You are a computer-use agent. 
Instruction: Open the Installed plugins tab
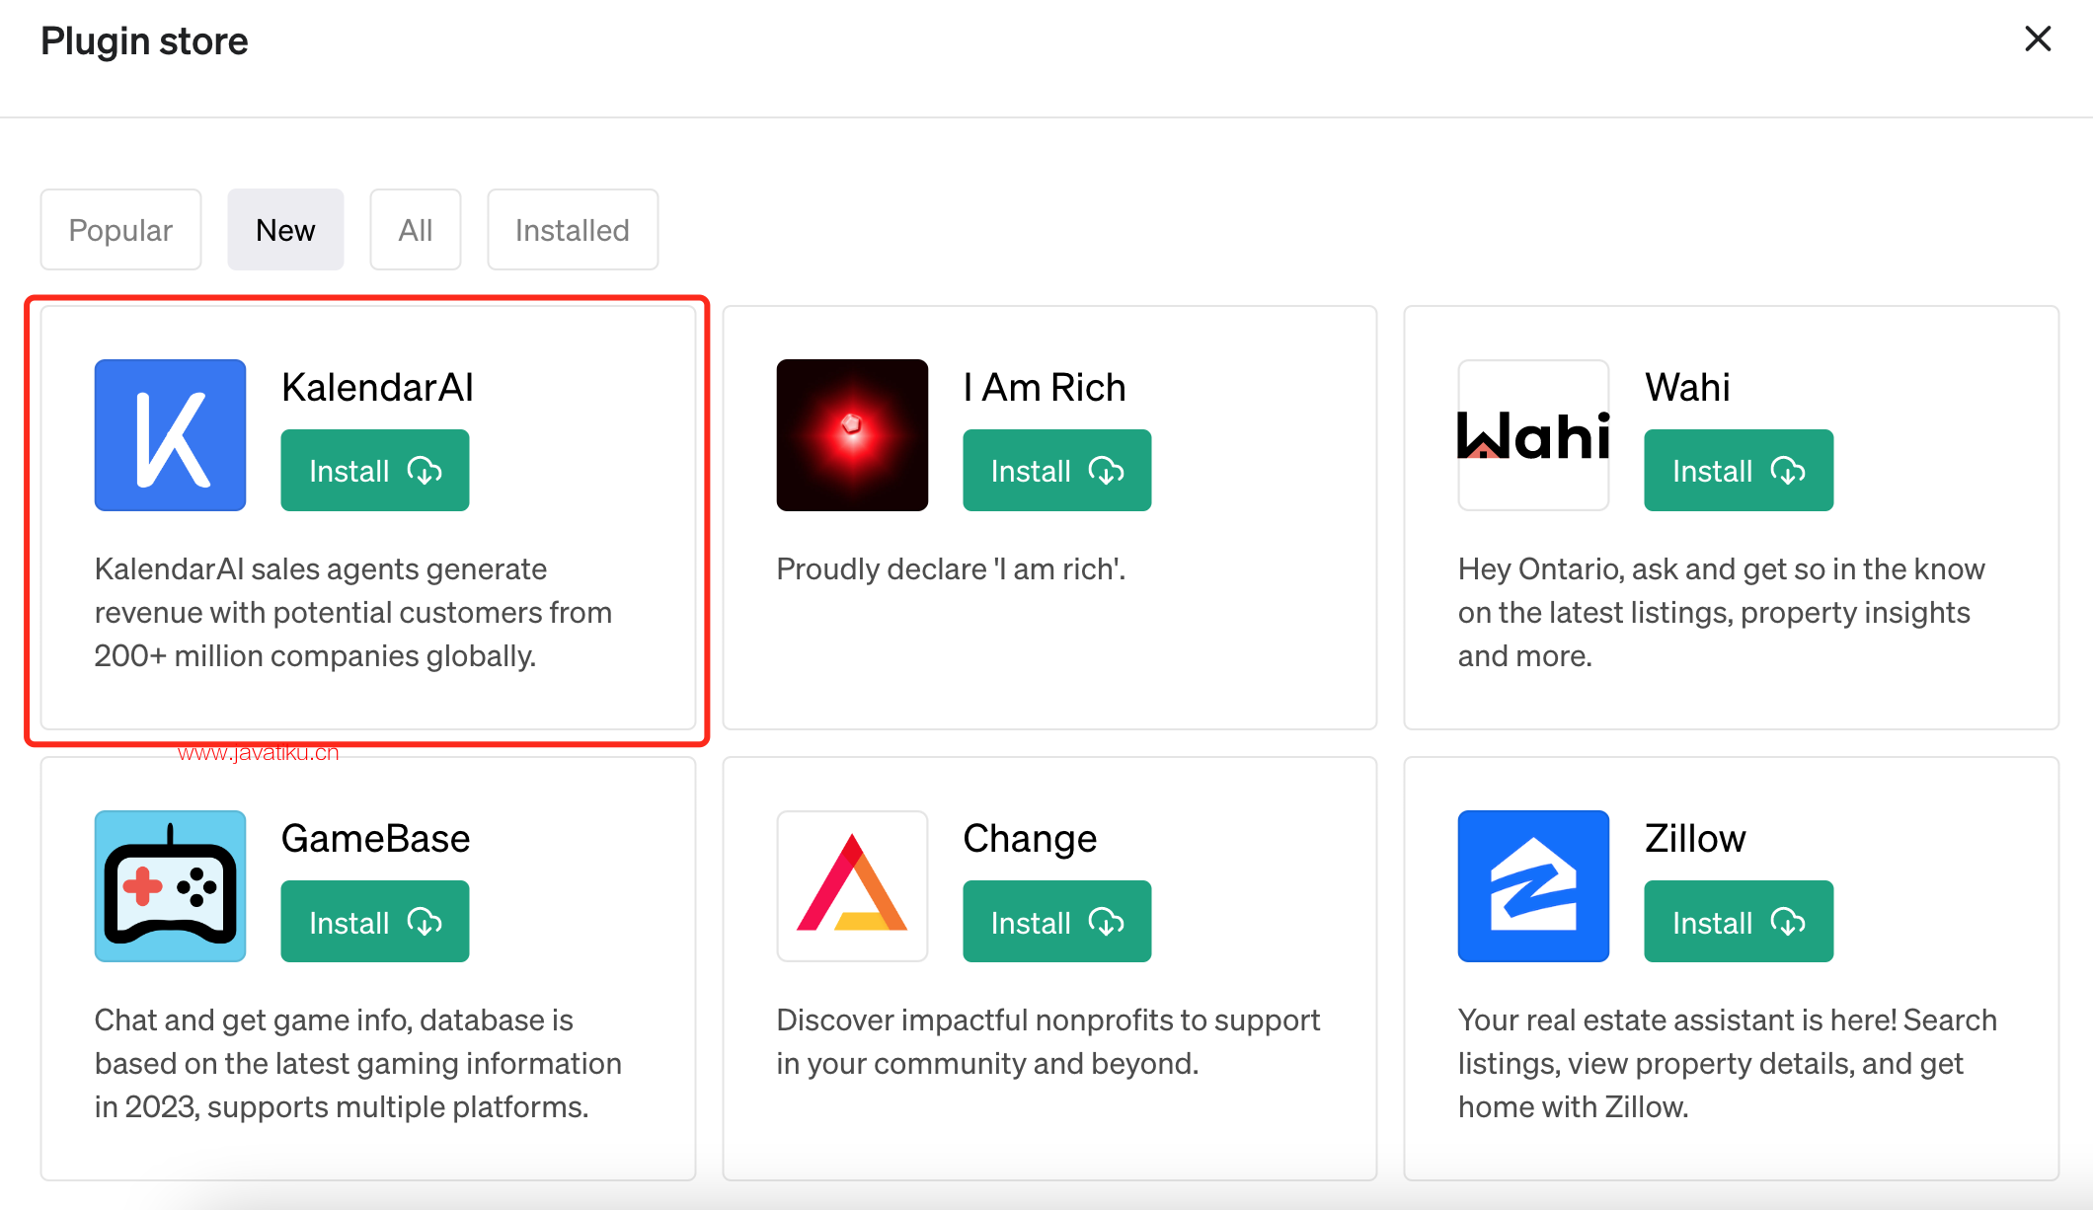573,230
